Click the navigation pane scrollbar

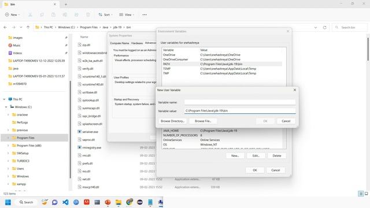tap(70, 129)
